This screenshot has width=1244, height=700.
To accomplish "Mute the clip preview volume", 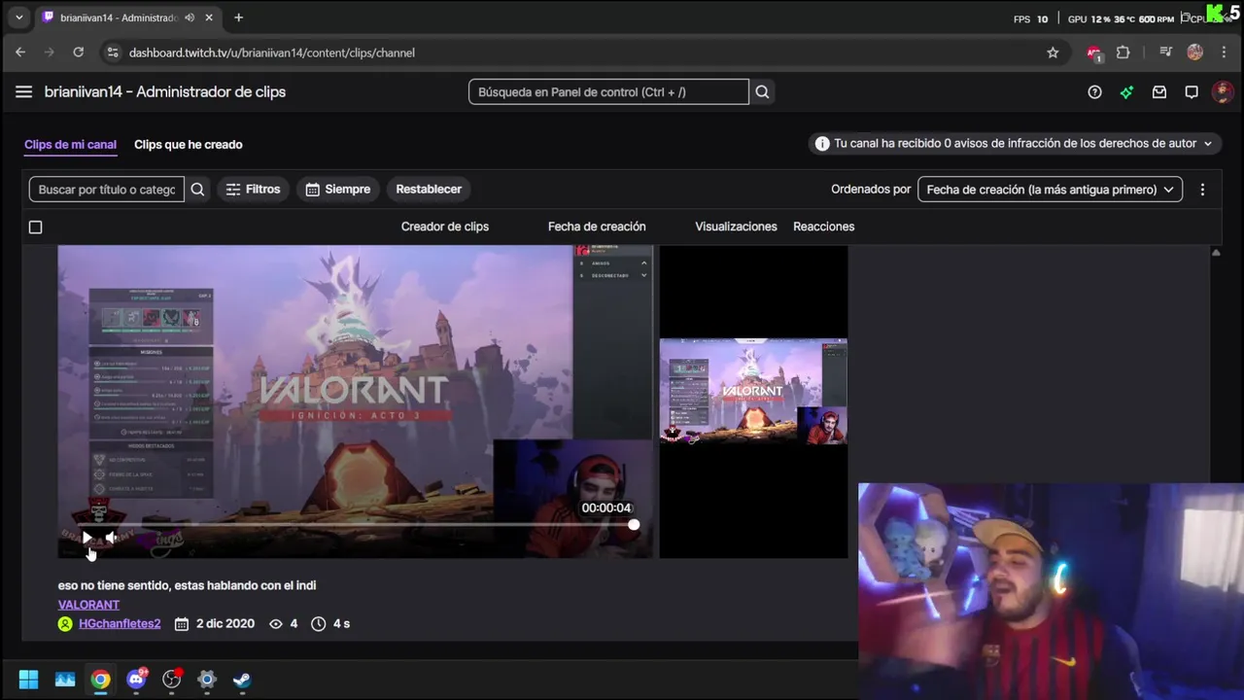I will [x=112, y=538].
